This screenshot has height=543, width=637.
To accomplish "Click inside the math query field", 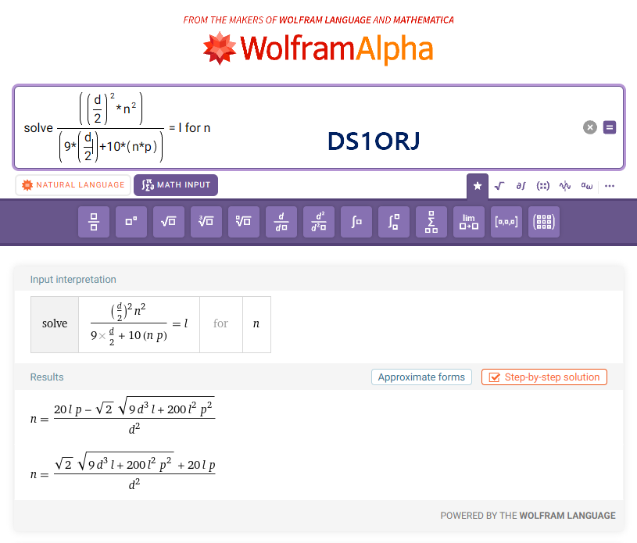I will pos(319,127).
